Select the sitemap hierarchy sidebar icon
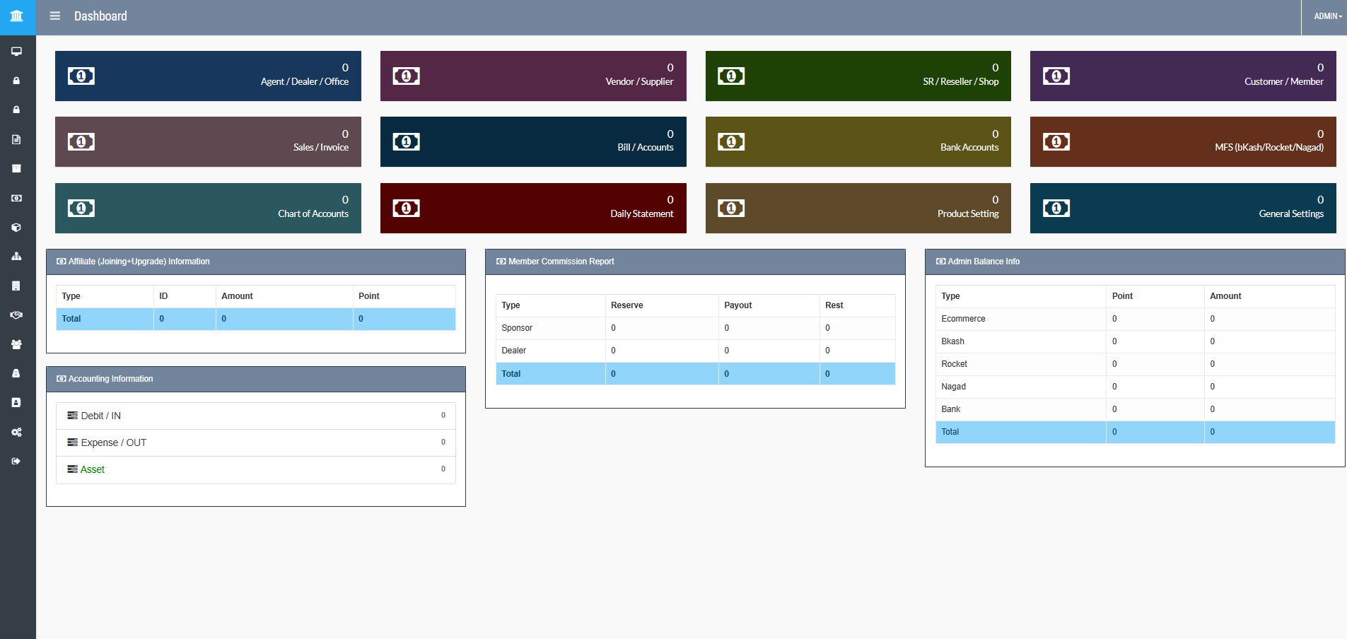Image resolution: width=1347 pixels, height=639 pixels. click(16, 257)
